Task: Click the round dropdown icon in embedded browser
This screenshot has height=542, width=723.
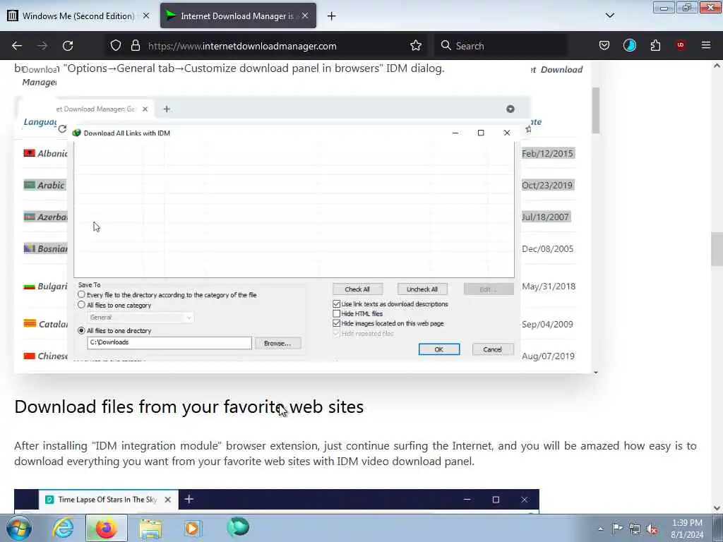Action: [x=510, y=109]
